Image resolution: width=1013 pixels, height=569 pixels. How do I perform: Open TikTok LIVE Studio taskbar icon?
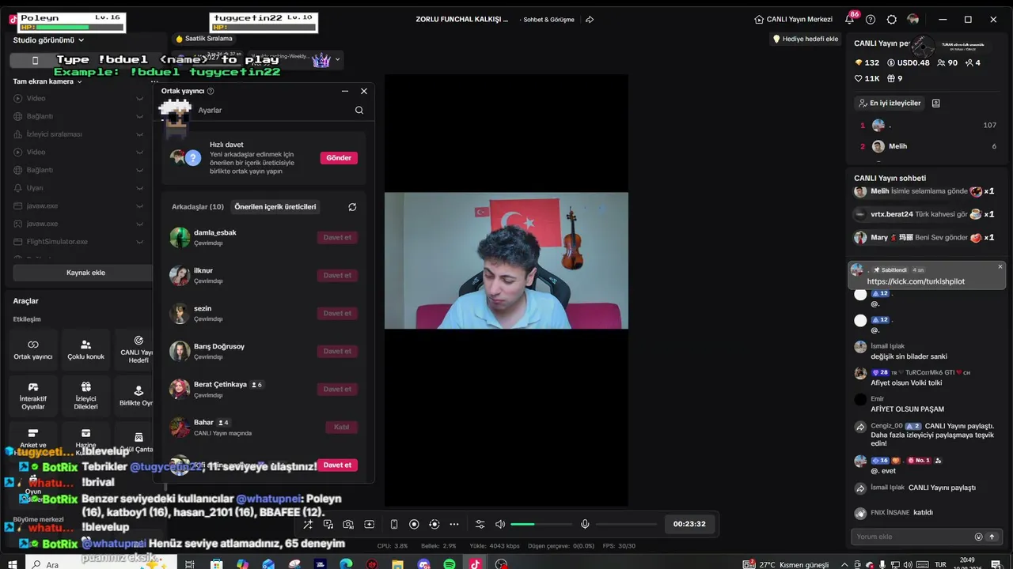(x=475, y=564)
